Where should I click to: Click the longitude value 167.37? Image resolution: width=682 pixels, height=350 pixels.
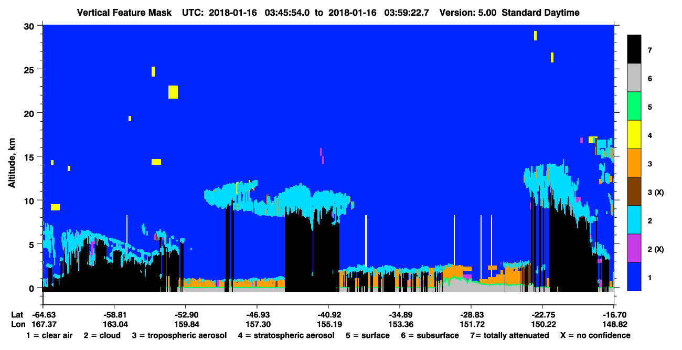(x=43, y=324)
